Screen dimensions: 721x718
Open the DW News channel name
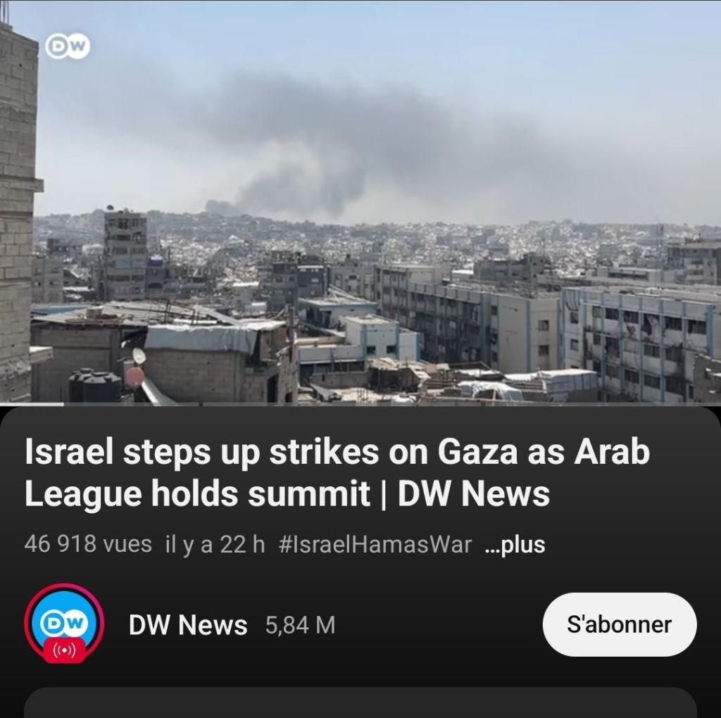tap(188, 624)
